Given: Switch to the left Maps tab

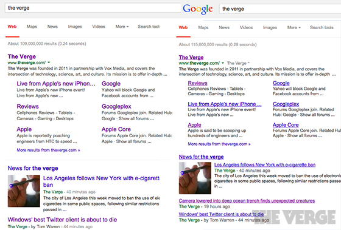Looking at the screenshot, I should [32, 27].
